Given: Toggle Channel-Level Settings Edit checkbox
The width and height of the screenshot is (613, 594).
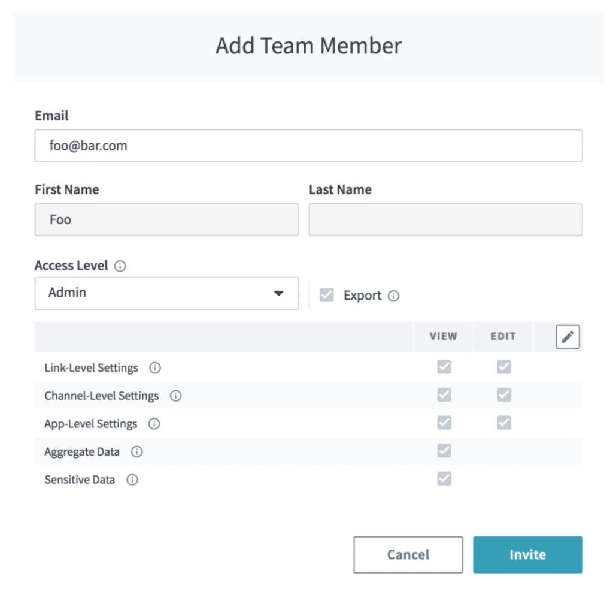Looking at the screenshot, I should pos(503,395).
